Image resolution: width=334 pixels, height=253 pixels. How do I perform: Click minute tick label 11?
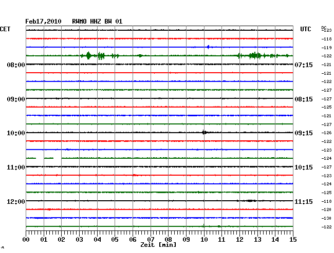pos(221,240)
